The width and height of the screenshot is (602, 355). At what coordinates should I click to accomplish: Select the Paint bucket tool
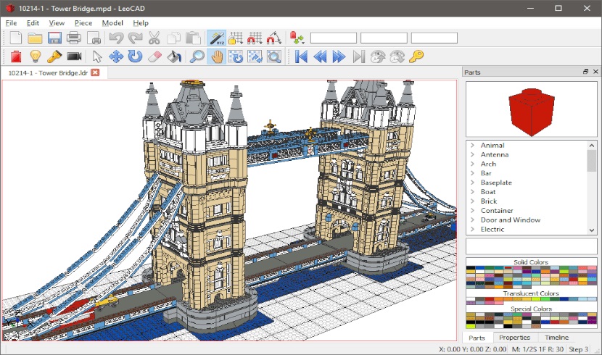173,57
